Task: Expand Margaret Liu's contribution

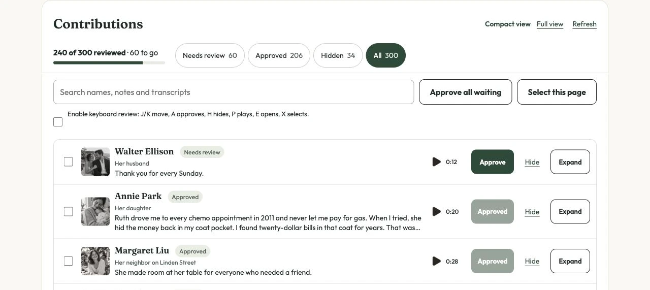Action: click(x=570, y=261)
